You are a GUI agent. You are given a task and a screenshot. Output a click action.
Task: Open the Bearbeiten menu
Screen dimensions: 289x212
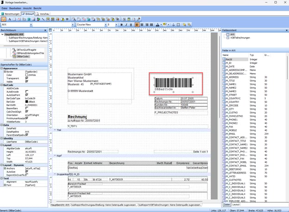[x=15, y=8]
